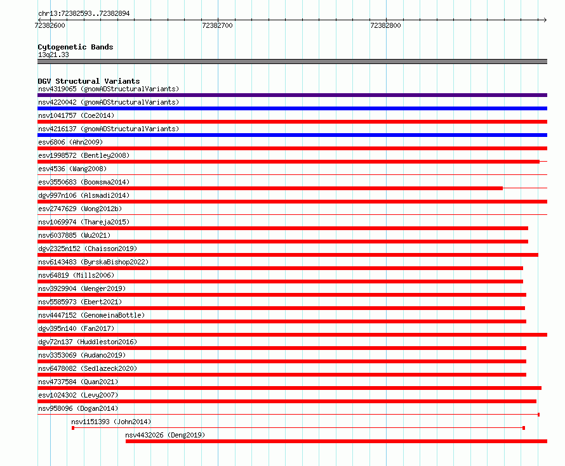
Task: Click the red esv1998572 variant bar
Action: pyautogui.click(x=288, y=162)
